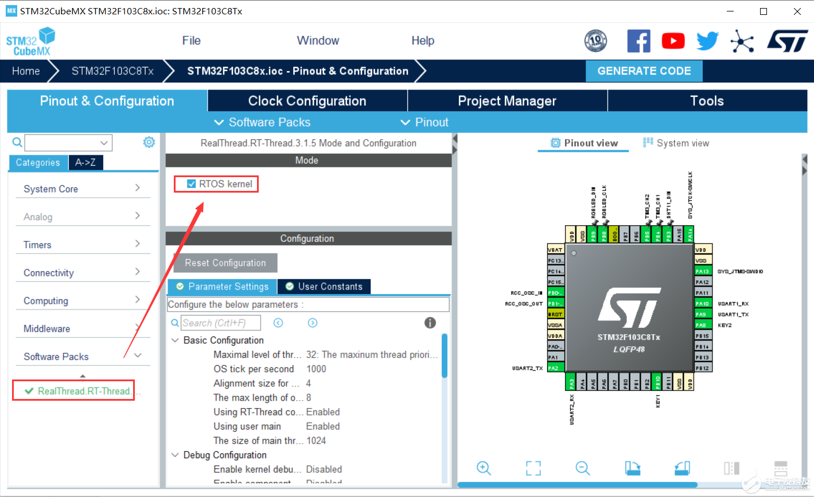Fit the chip to the view
Image resolution: width=814 pixels, height=497 pixels.
pyautogui.click(x=533, y=468)
